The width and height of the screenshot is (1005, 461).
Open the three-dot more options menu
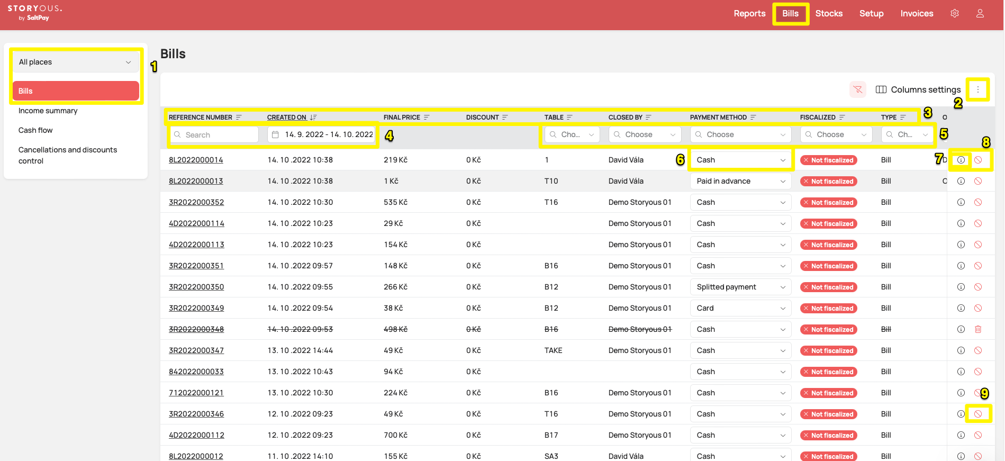coord(978,89)
